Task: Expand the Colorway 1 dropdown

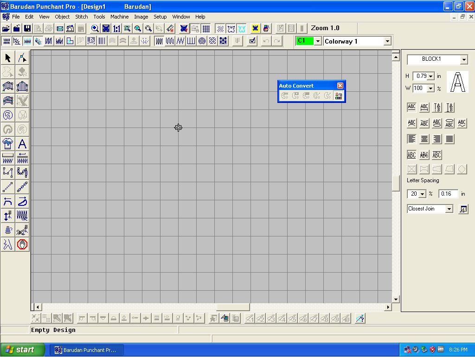Action: 387,41
